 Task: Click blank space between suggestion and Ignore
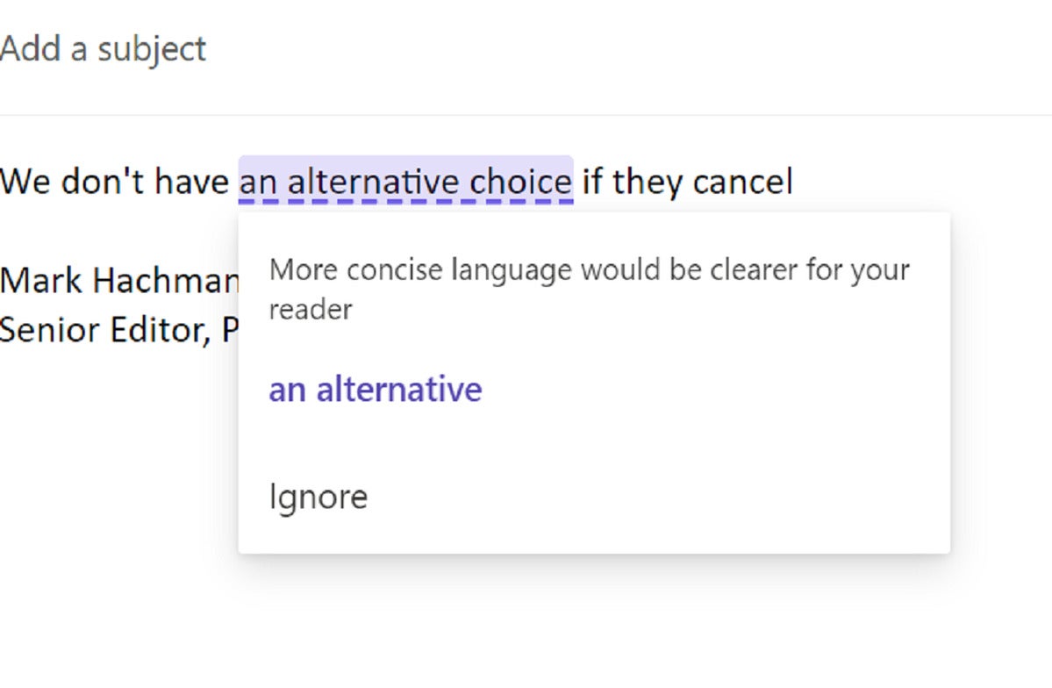point(594,444)
